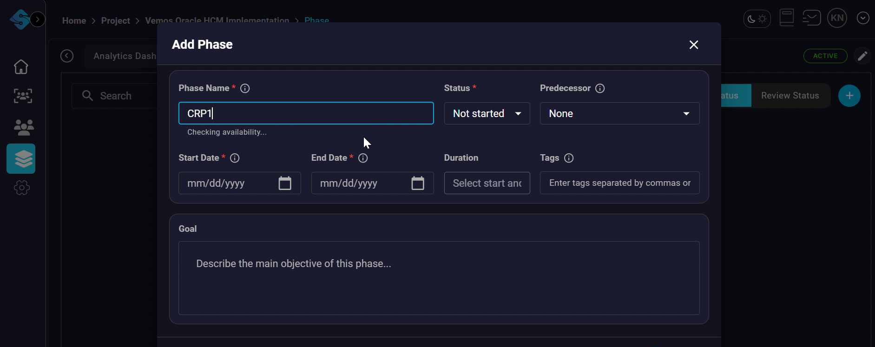Click the Phase Name input field
Viewport: 875px width, 347px height.
click(x=306, y=113)
